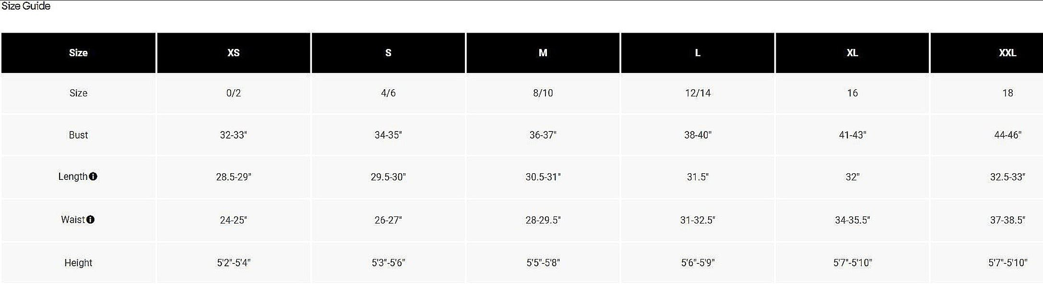Select the 31-32.5" waist cell
This screenshot has height=284, width=1043.
(698, 220)
